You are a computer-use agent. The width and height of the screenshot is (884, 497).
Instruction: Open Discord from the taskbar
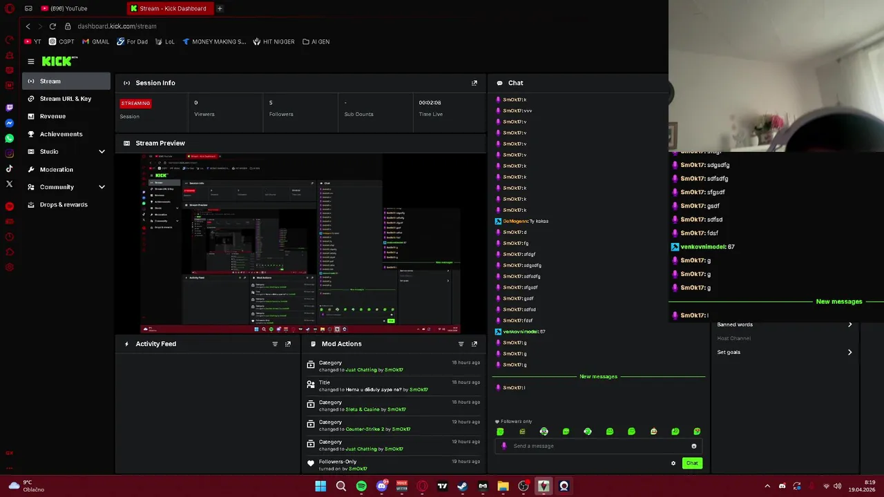coord(381,486)
